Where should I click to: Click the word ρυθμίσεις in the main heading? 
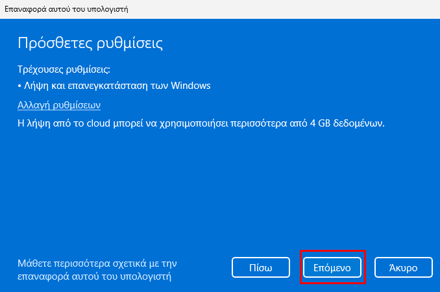click(130, 43)
